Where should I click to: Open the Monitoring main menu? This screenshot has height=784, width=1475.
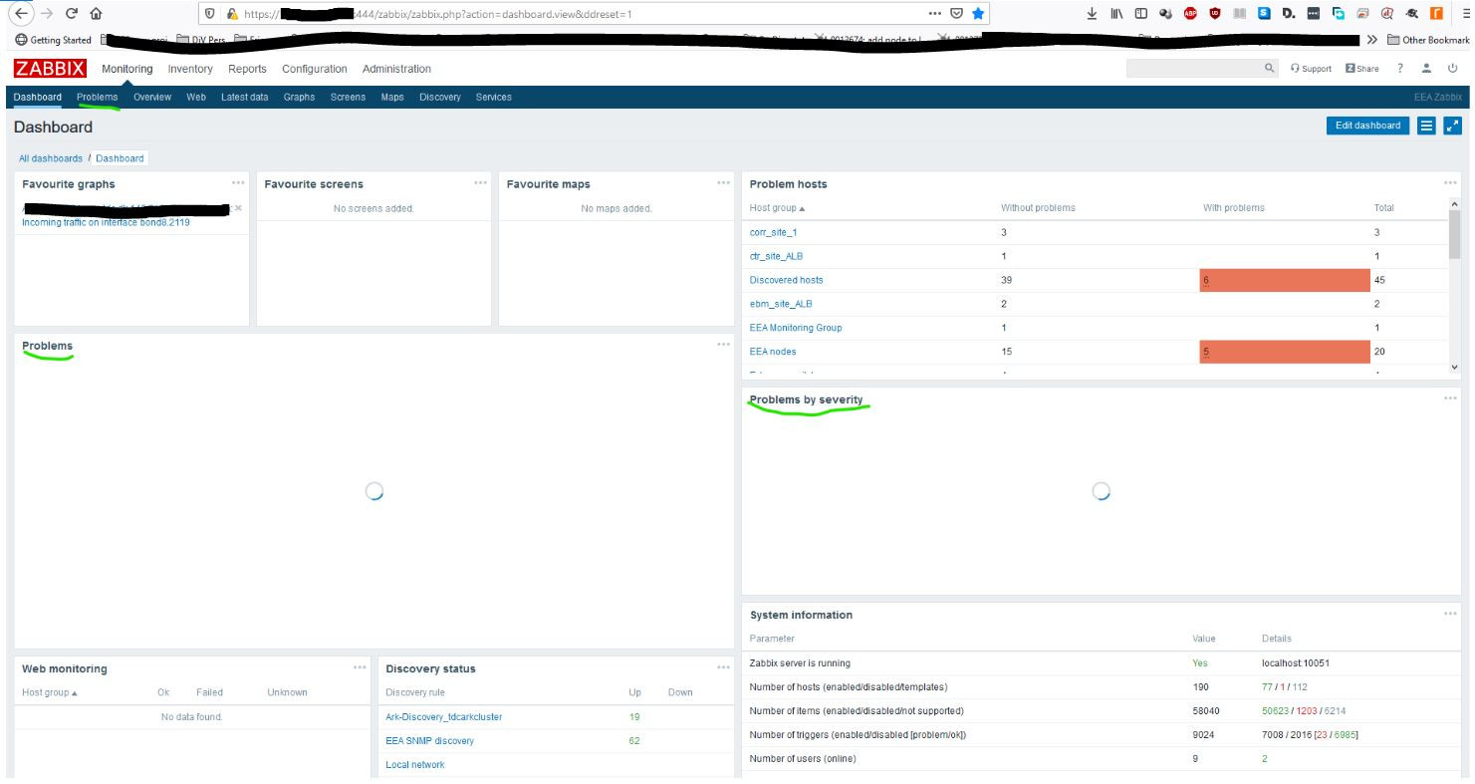pos(127,69)
